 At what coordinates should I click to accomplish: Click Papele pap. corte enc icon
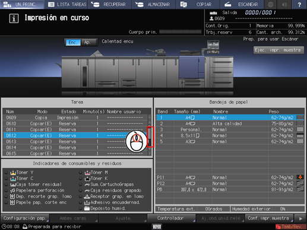tap(12, 202)
